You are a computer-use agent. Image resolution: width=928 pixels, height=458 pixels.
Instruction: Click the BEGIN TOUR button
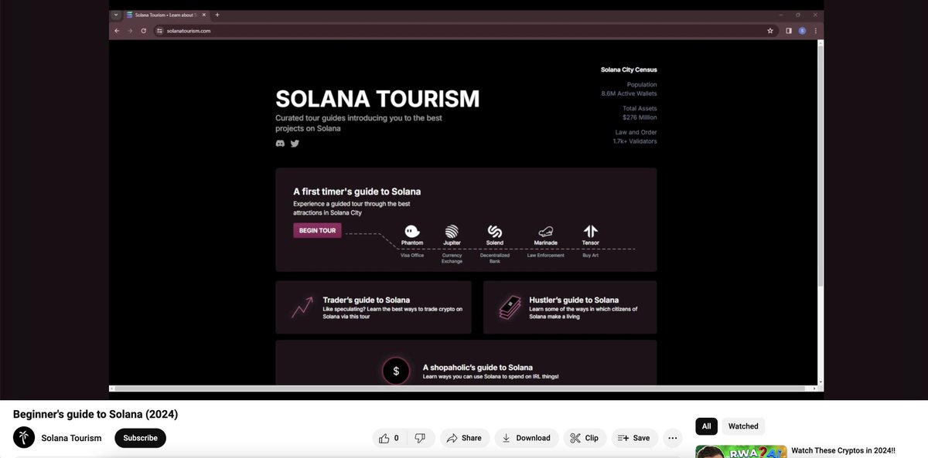[x=317, y=230]
